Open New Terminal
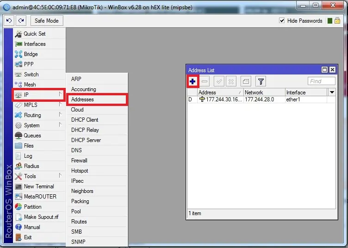The height and width of the screenshot is (248, 348). tap(39, 186)
